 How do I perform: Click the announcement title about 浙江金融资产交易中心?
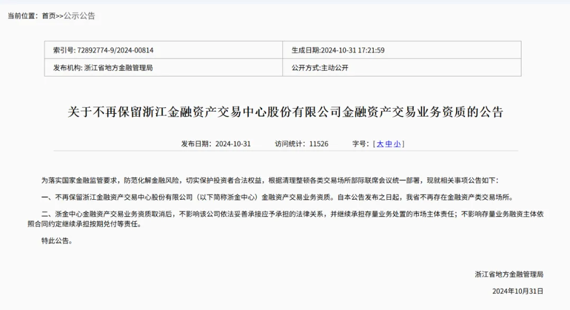coord(285,111)
